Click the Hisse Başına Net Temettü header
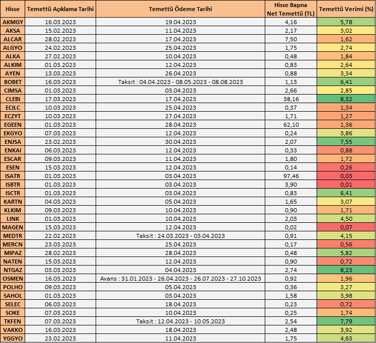The image size is (376, 343). coord(290,9)
